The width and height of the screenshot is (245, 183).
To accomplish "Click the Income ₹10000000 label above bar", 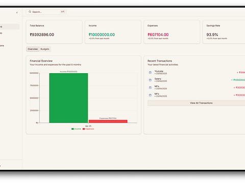I will [68, 72].
